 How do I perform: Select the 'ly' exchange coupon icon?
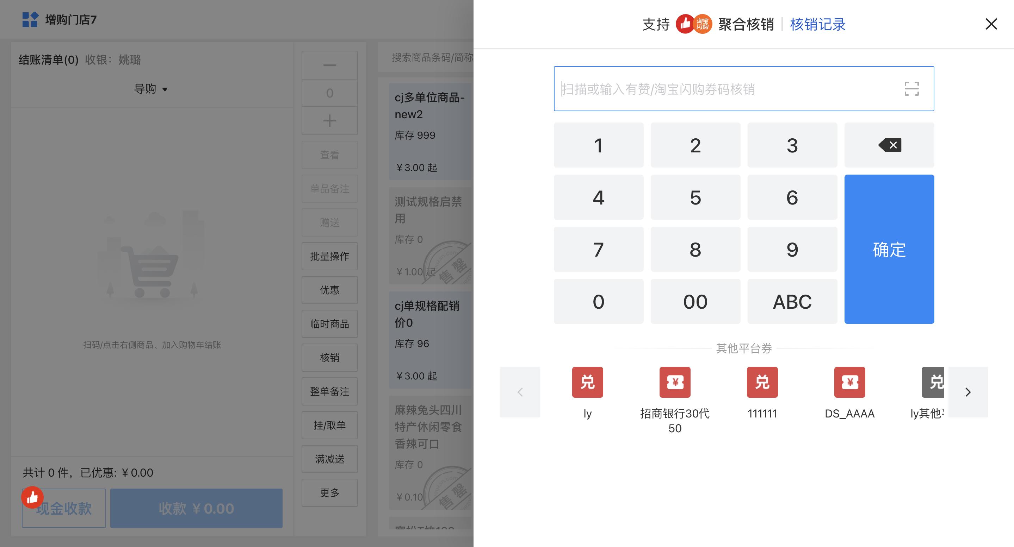pos(587,382)
